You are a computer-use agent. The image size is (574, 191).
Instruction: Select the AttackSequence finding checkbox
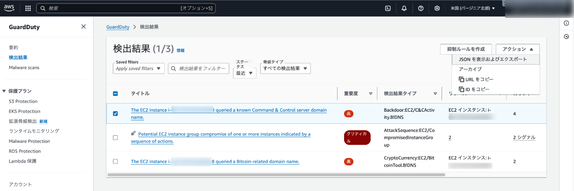[116, 138]
